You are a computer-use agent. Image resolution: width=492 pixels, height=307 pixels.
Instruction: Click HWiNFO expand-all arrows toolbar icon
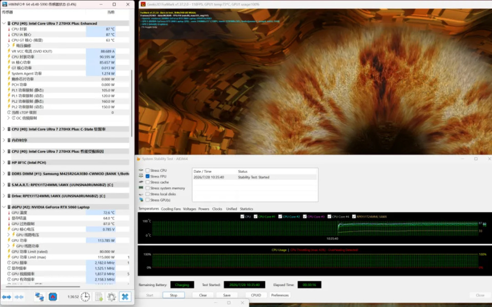point(7,297)
